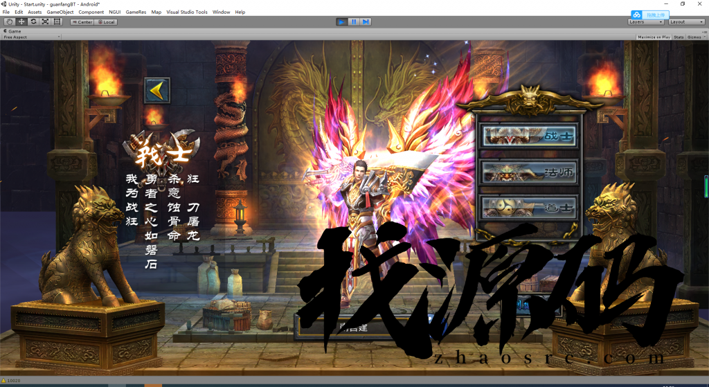Open the Map menu
The width and height of the screenshot is (709, 387).
[x=156, y=12]
